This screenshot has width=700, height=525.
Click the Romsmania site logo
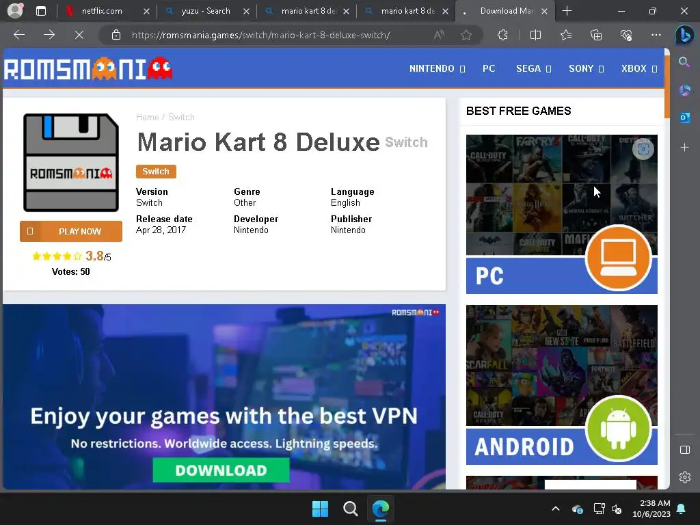pos(88,69)
